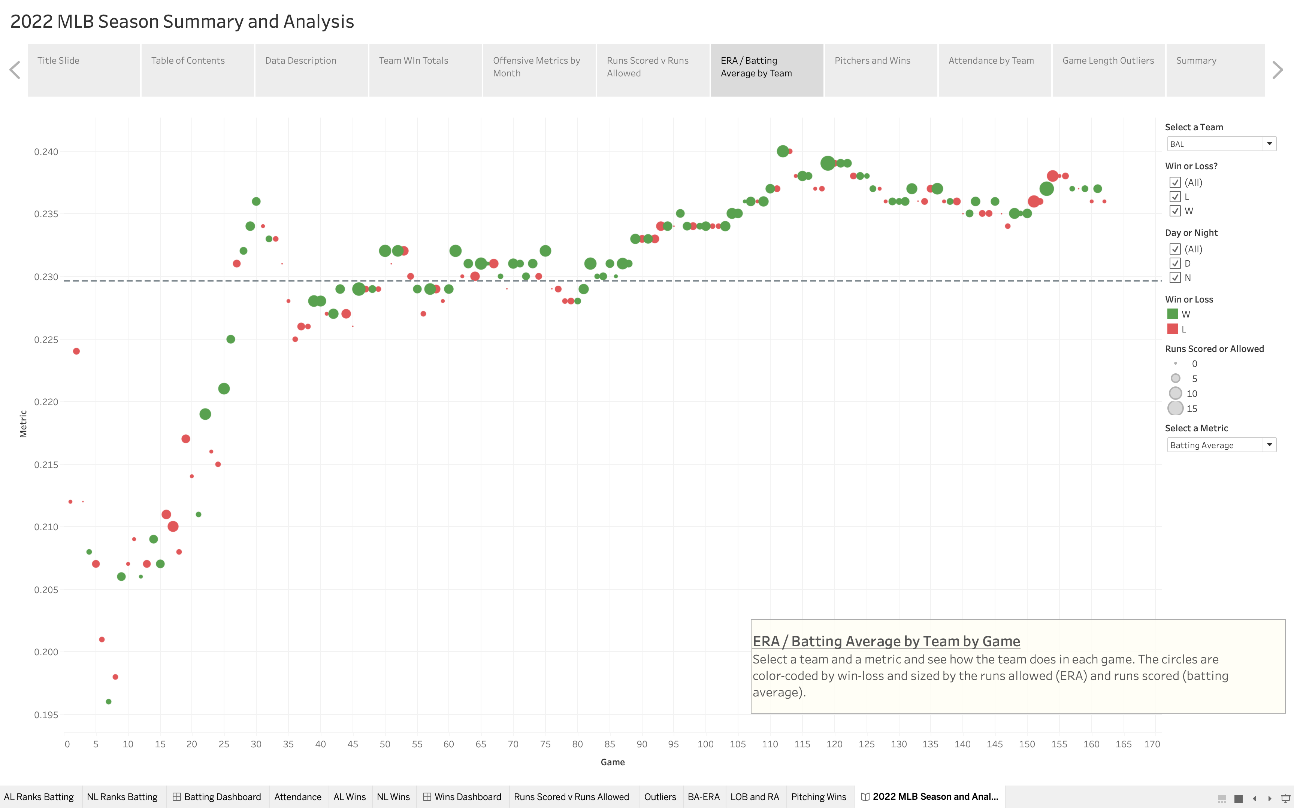
Task: Click the dark square current-sheet icon
Action: click(1239, 799)
